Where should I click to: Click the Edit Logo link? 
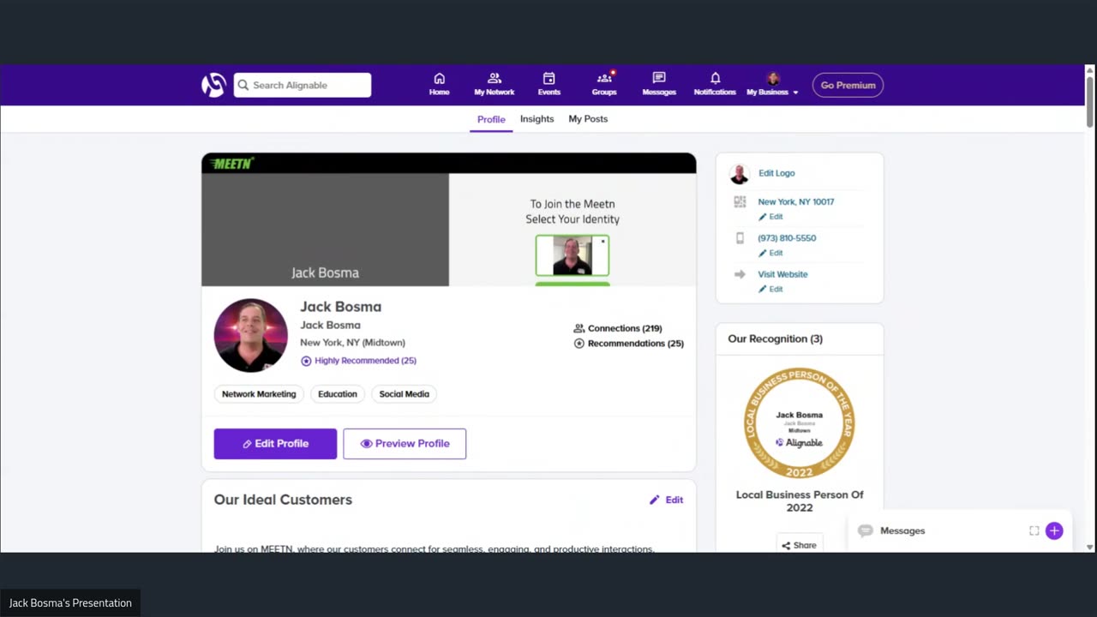tap(776, 173)
